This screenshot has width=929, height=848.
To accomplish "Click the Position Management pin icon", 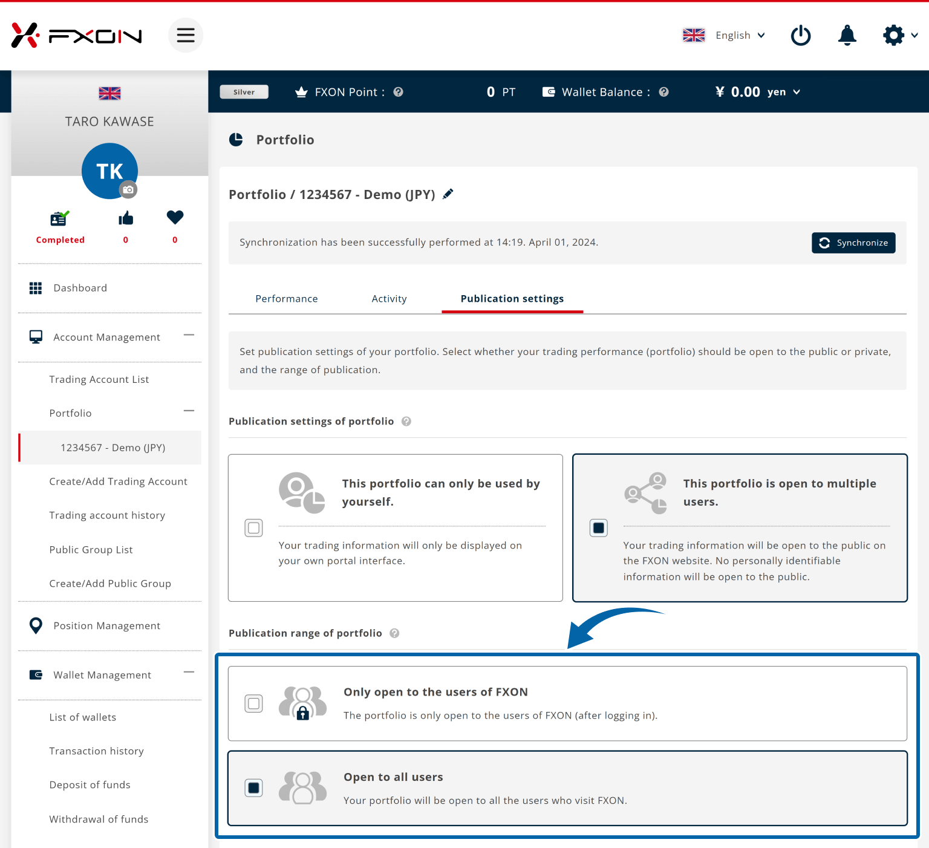I will tap(36, 625).
